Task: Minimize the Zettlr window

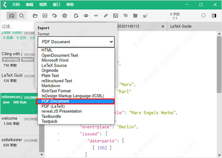Action: [x=187, y=5]
